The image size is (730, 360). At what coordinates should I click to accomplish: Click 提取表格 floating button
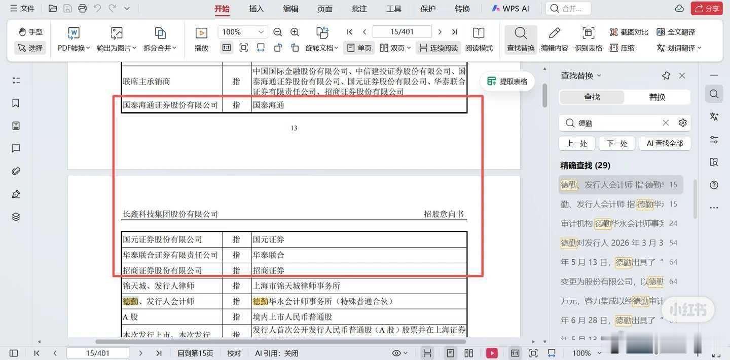click(507, 81)
